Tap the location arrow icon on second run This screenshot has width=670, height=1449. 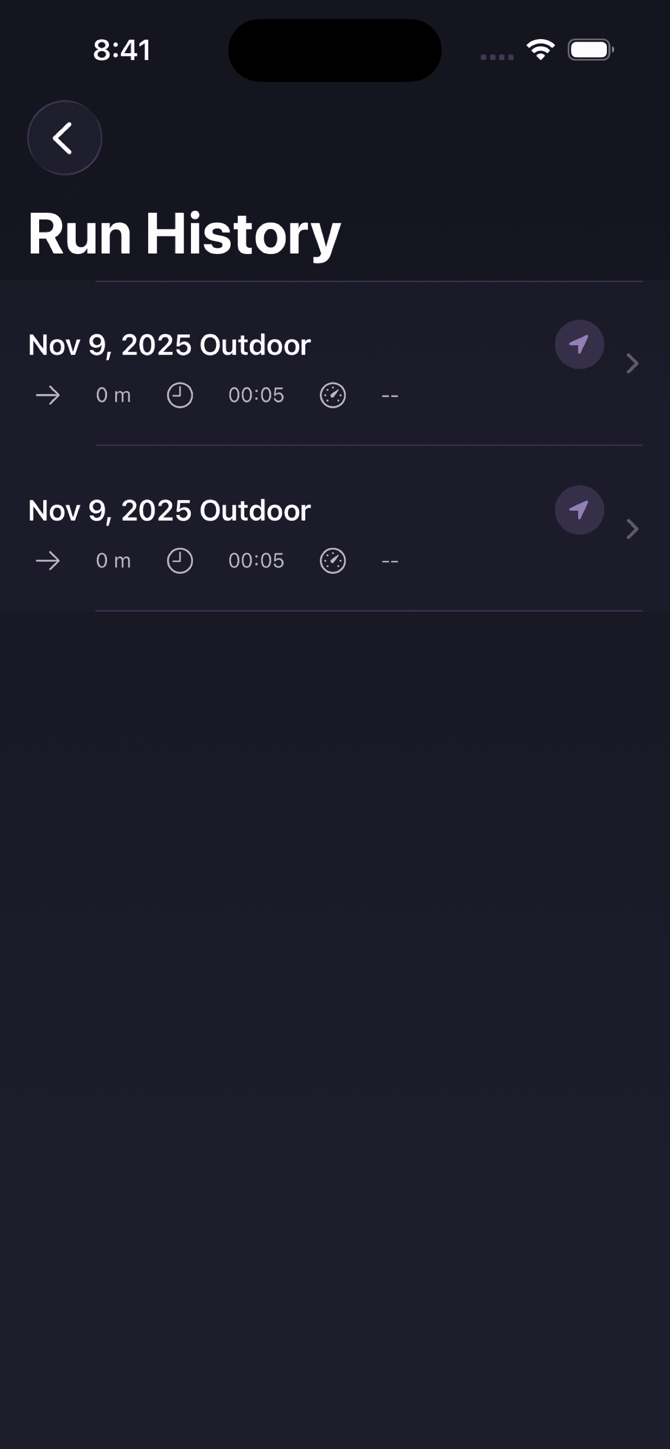point(579,510)
